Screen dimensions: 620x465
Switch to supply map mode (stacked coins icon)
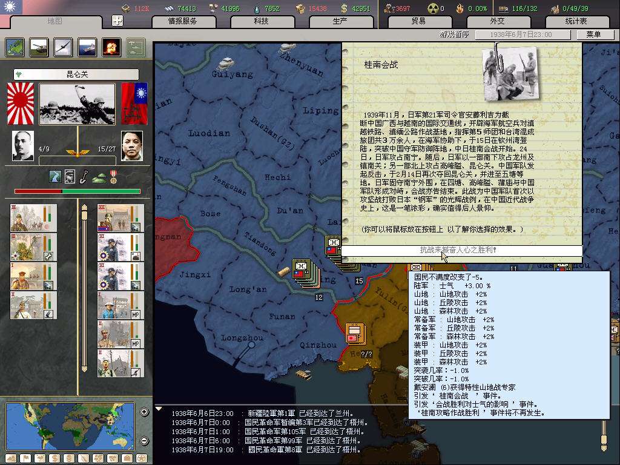click(x=69, y=458)
